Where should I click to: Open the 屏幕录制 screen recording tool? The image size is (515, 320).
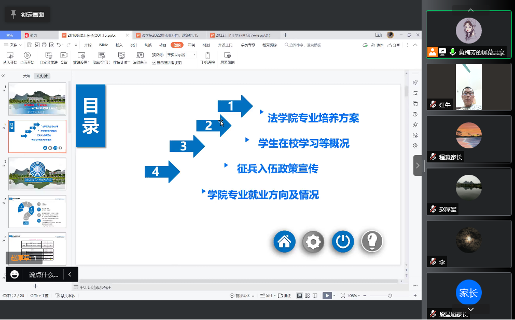click(x=227, y=58)
